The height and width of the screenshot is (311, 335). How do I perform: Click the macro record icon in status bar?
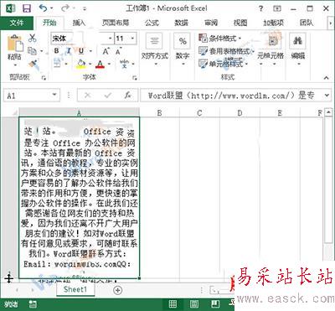click(33, 304)
